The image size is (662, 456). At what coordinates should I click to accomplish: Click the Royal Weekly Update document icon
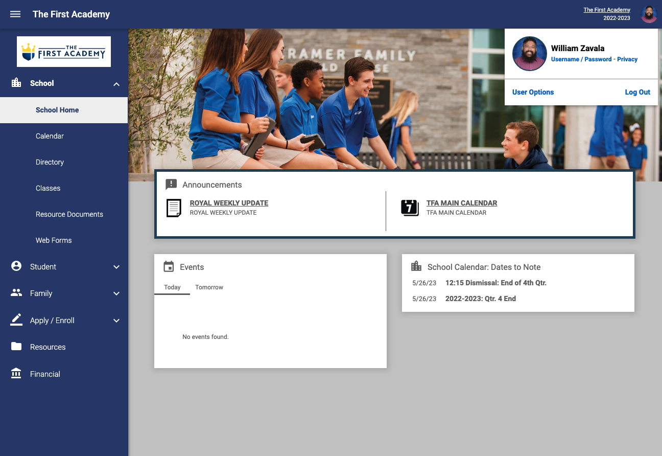point(174,208)
